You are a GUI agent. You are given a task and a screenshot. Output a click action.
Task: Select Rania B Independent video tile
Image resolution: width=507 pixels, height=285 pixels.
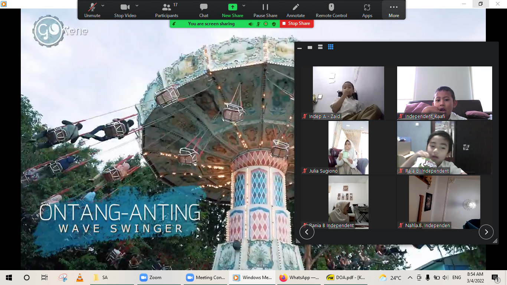coord(349,202)
